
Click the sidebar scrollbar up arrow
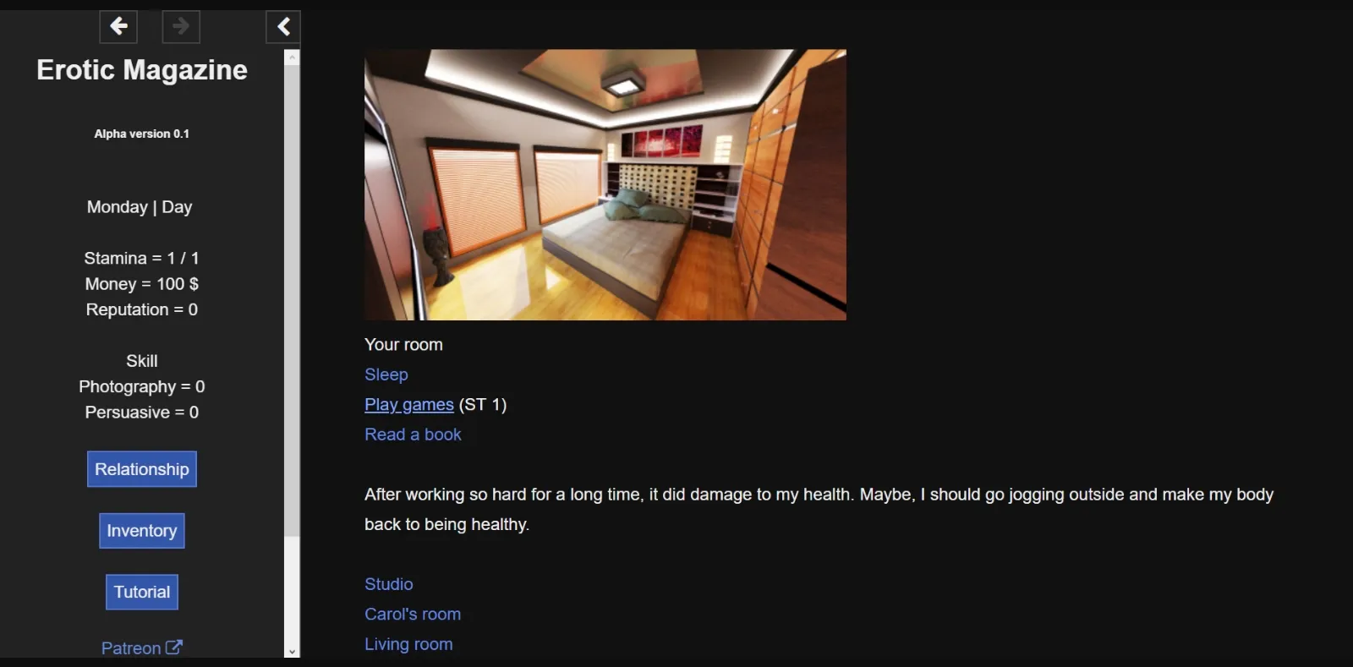(293, 57)
